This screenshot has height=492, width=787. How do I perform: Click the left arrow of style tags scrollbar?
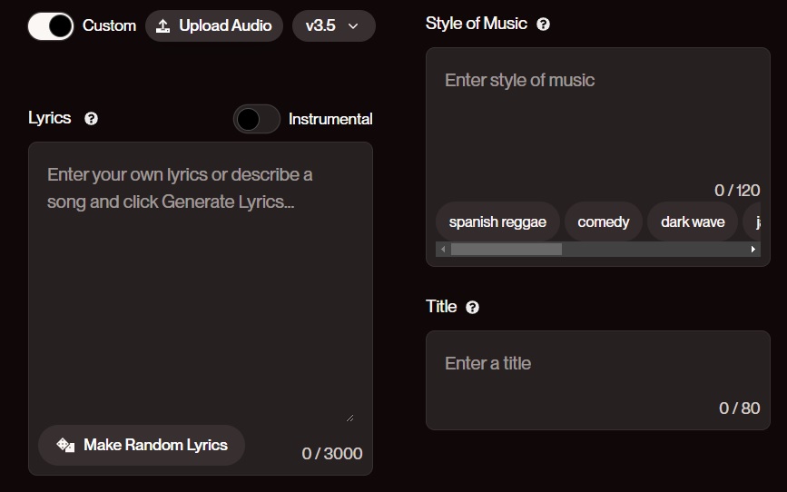(x=443, y=249)
